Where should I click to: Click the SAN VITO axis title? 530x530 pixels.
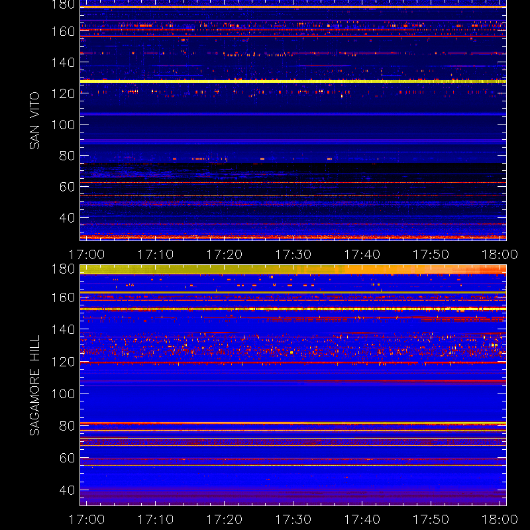click(x=34, y=121)
